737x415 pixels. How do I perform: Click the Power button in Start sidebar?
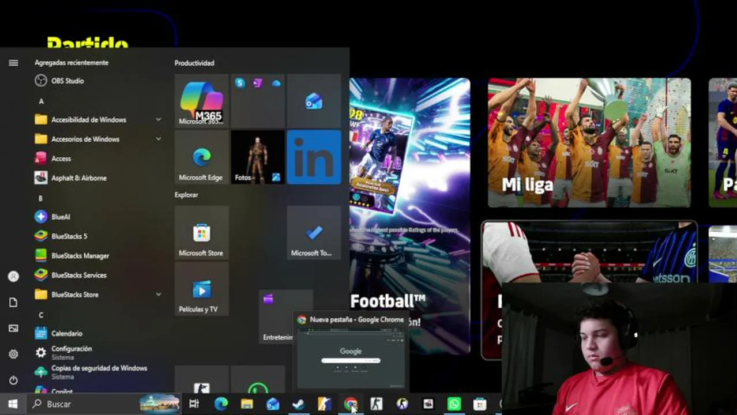13,380
